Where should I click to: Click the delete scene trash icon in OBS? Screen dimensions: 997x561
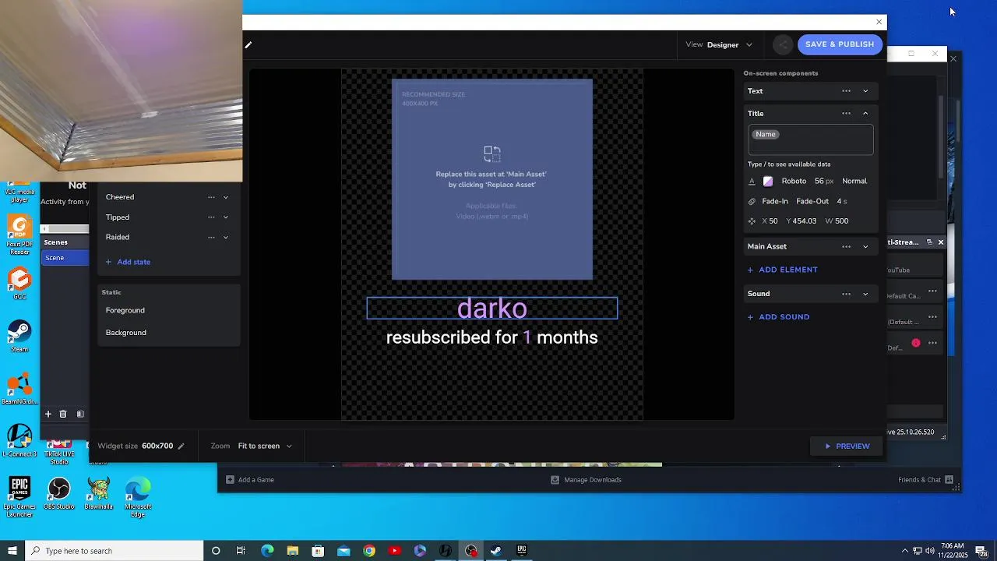click(63, 415)
